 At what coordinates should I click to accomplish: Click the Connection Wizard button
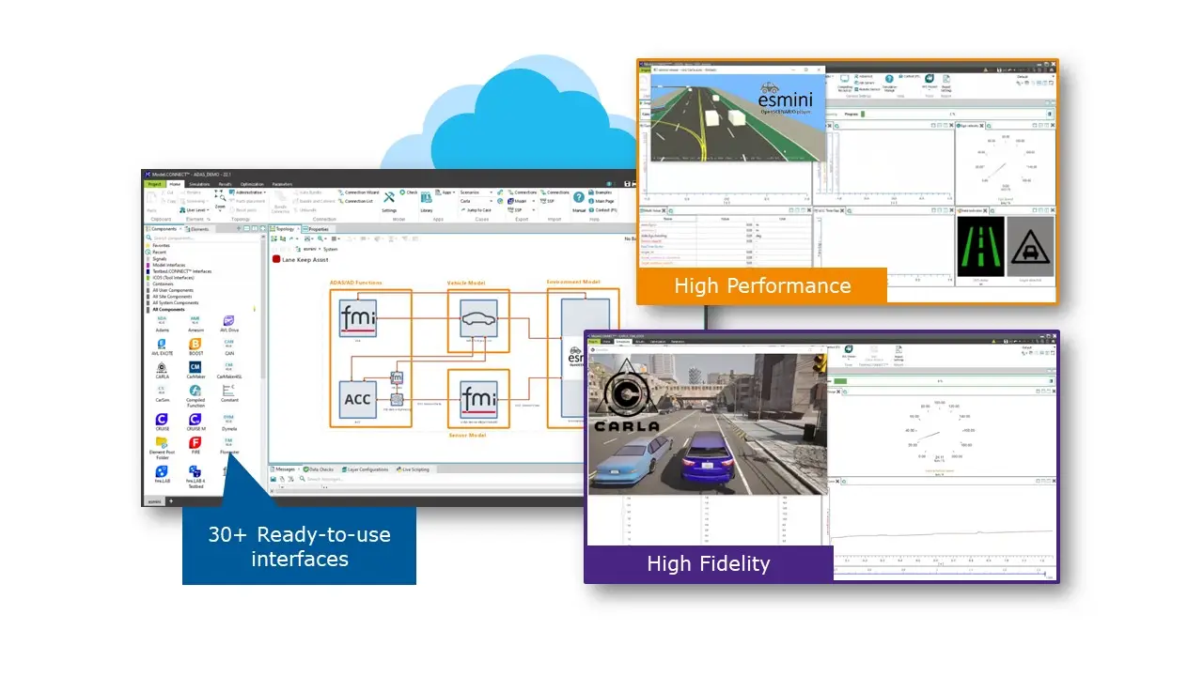click(359, 192)
